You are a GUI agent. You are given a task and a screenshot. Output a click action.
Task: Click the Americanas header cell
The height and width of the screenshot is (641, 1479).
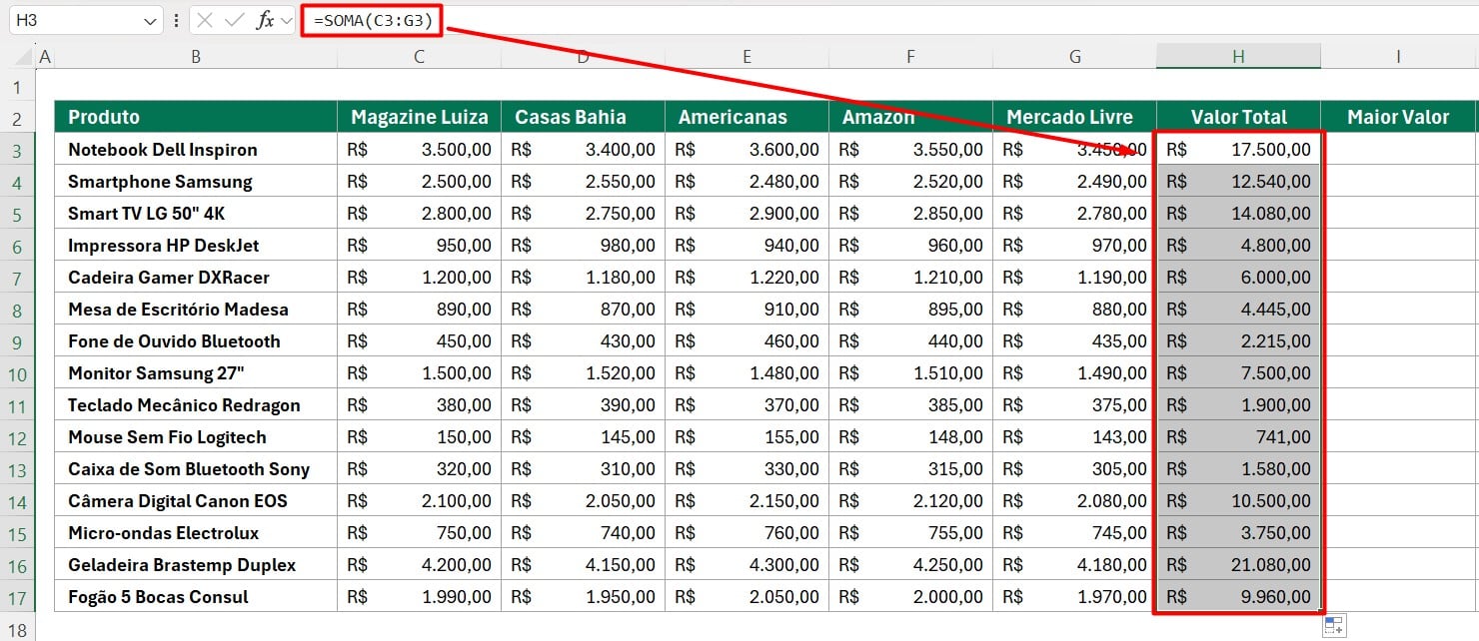point(746,117)
